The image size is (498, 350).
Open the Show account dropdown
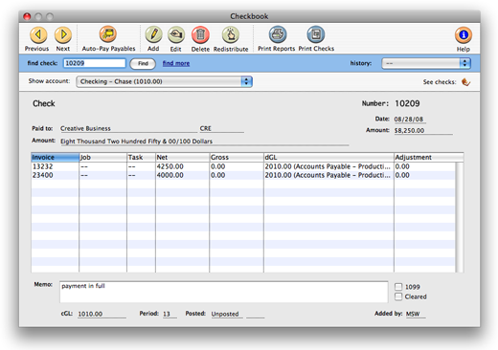coord(164,81)
